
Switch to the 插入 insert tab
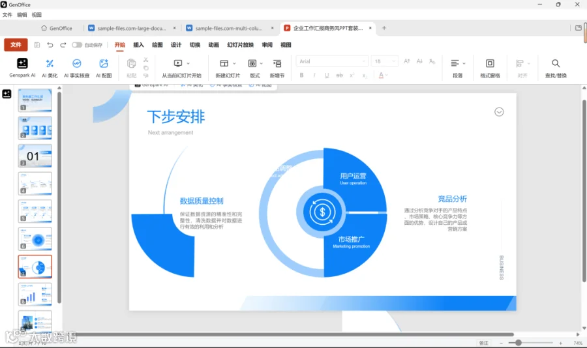pyautogui.click(x=138, y=45)
